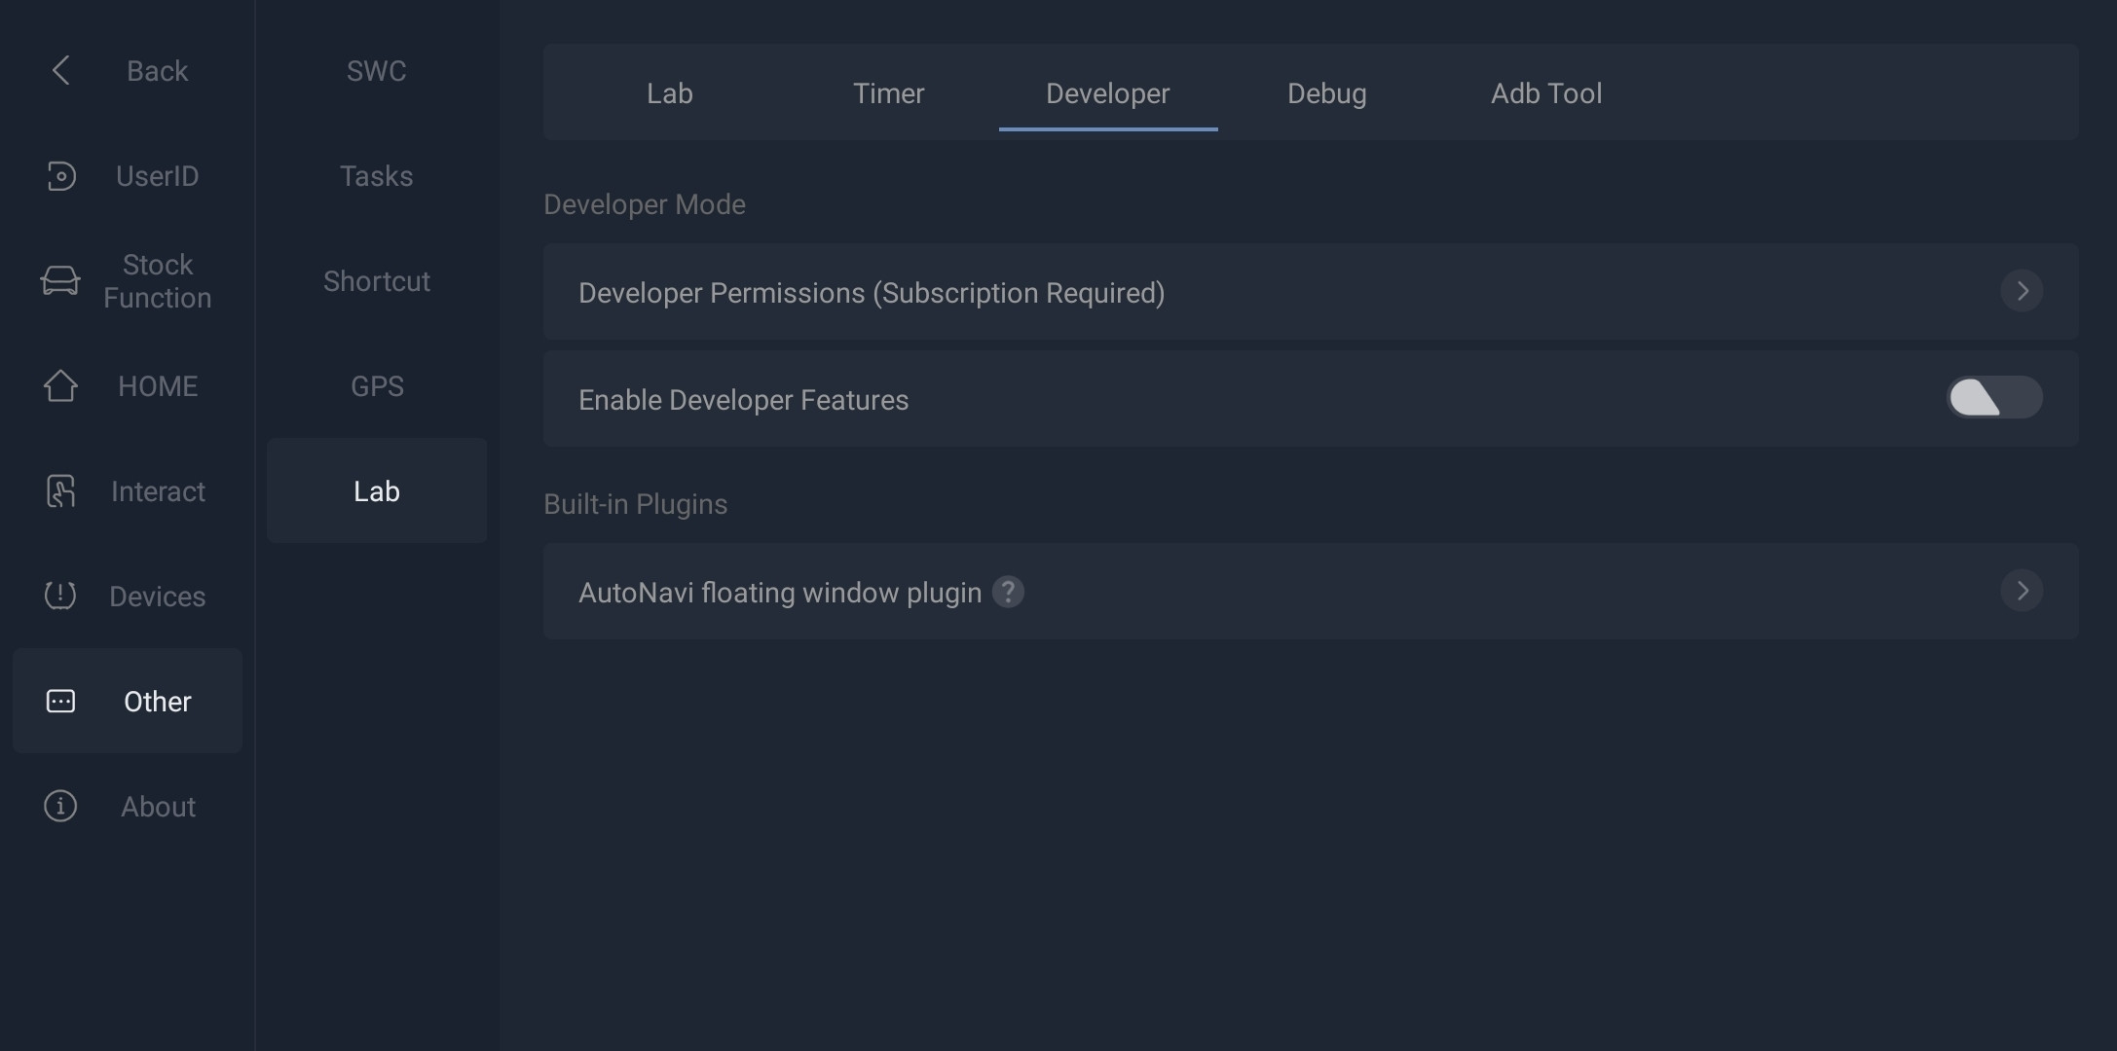Open the Devices section label
Screen dimensions: 2117x1051
coord(157,597)
